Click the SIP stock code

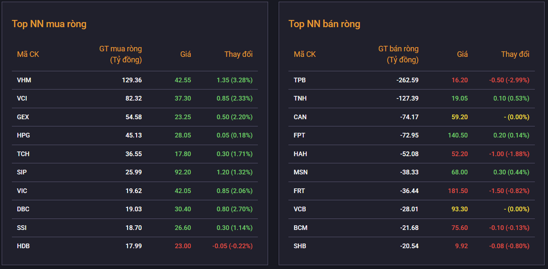coord(22,172)
